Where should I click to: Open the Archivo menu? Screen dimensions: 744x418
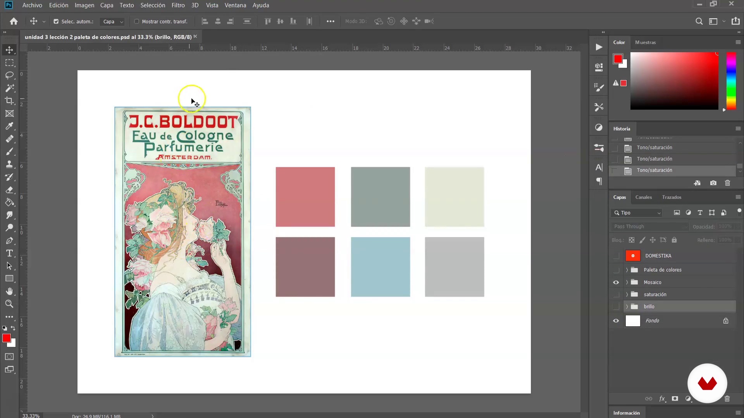point(32,5)
